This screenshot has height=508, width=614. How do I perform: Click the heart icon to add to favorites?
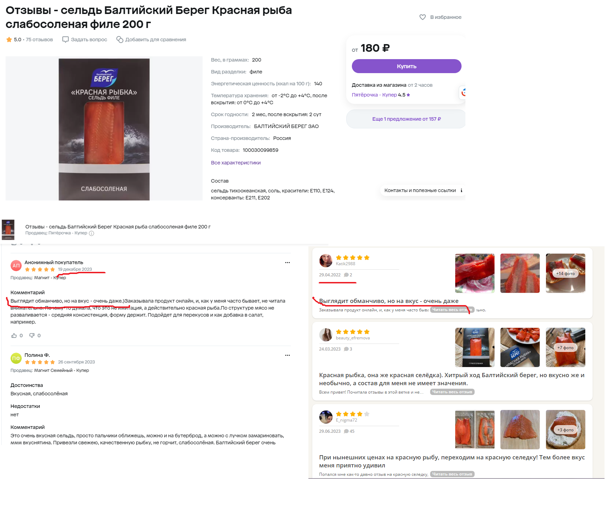(423, 17)
